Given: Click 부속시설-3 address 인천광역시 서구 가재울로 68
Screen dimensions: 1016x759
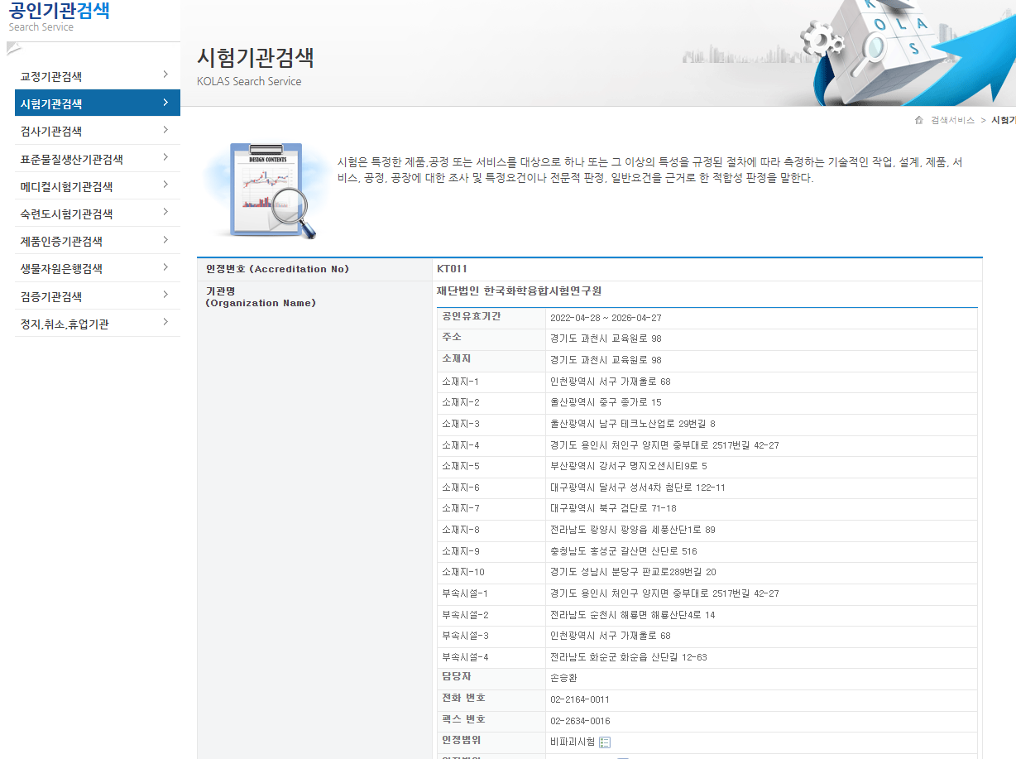Looking at the screenshot, I should click(610, 636).
